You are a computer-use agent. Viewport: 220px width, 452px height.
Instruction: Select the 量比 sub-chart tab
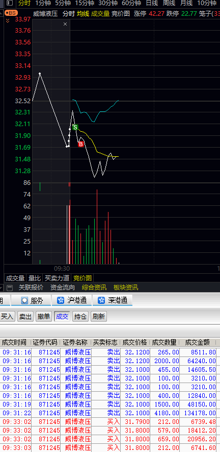click(34, 278)
